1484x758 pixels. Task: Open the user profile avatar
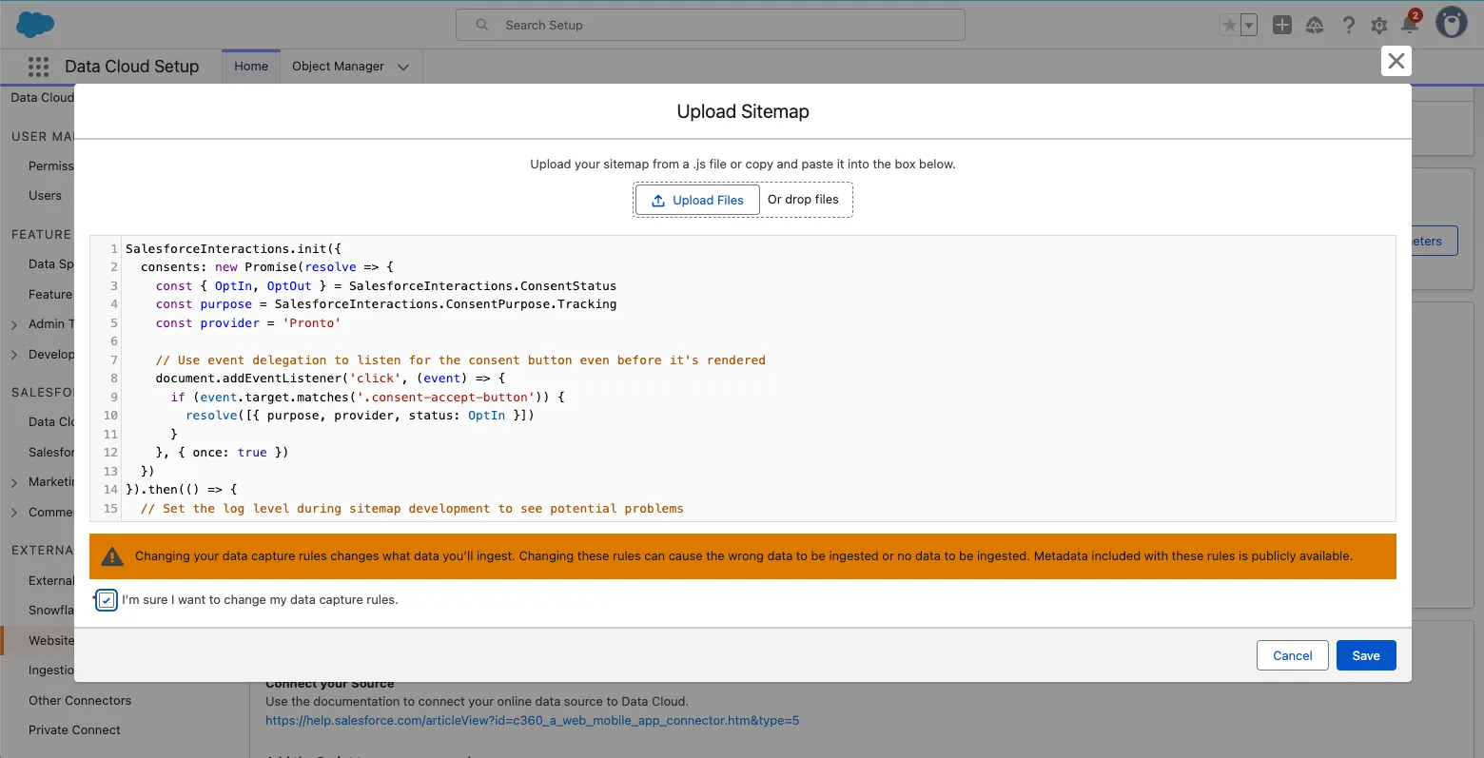click(1451, 23)
